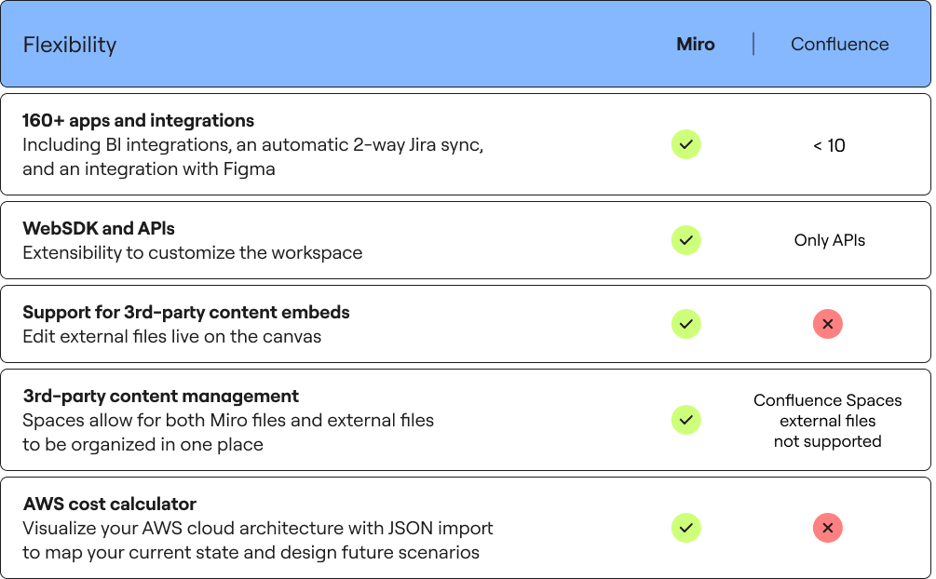
Task: Click the Flexibility section title
Action: pos(70,45)
